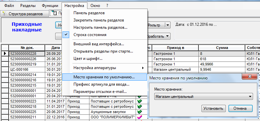
Task: Open the Разделы menu
Action: point(28,6)
